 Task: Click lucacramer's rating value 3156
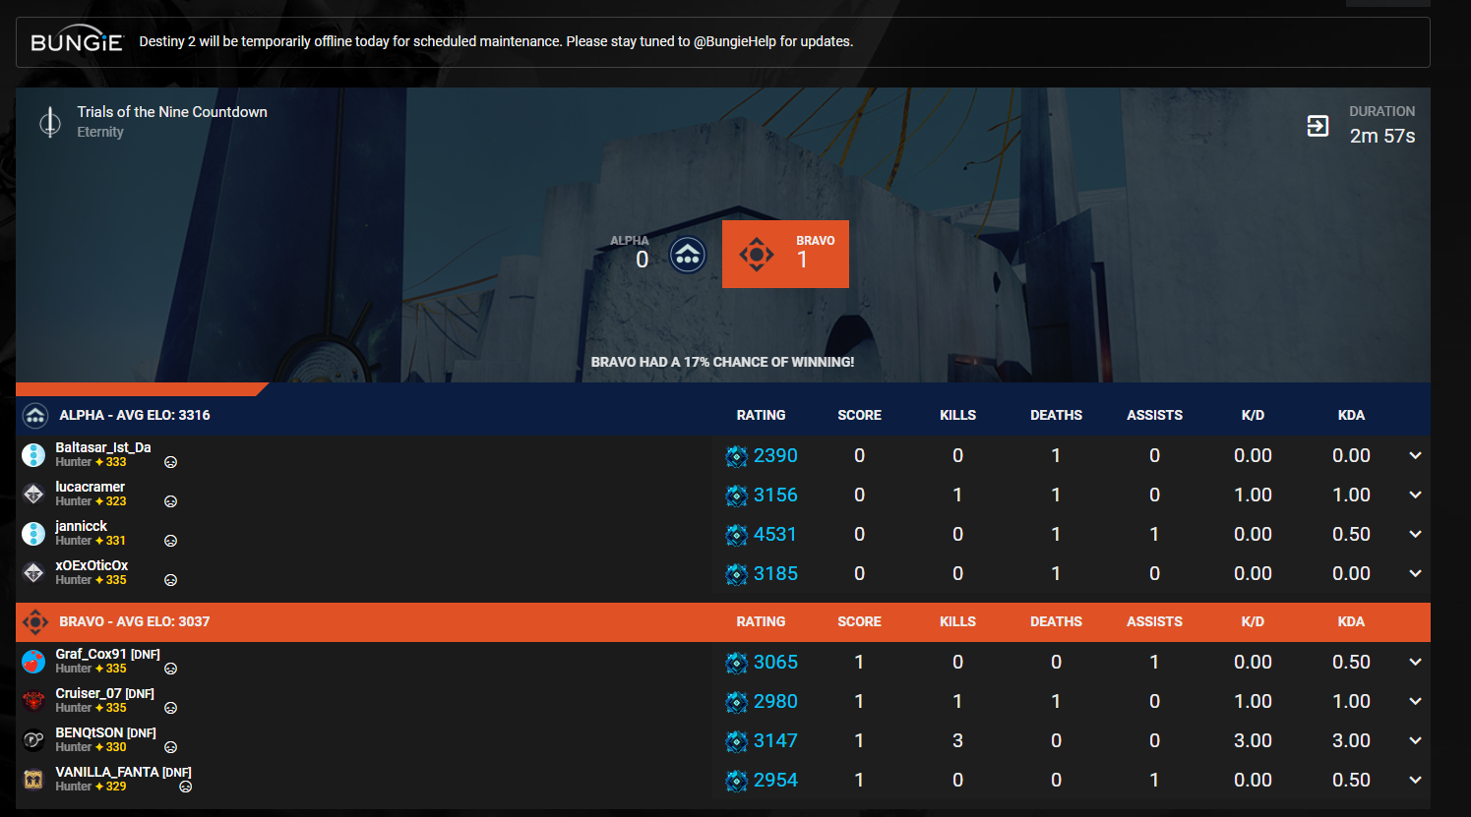pos(775,495)
